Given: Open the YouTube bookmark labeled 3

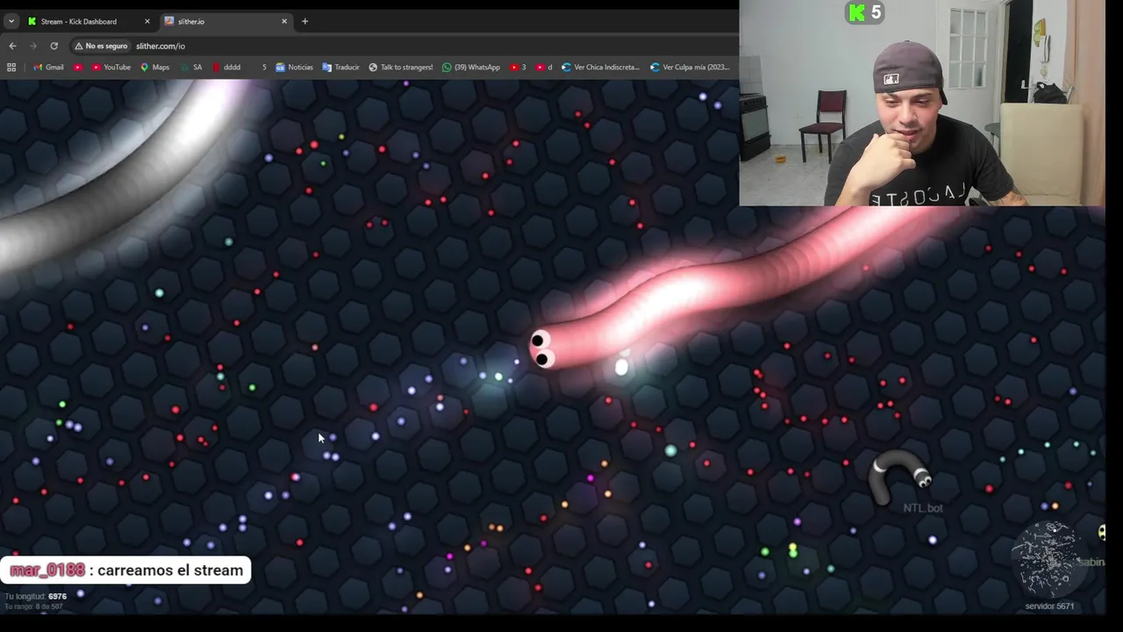Looking at the screenshot, I should (x=518, y=67).
